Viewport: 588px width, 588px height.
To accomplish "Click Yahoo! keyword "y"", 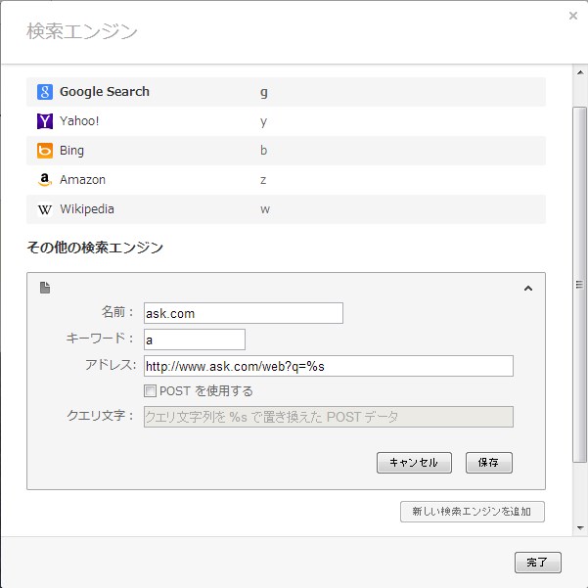I will click(x=263, y=122).
